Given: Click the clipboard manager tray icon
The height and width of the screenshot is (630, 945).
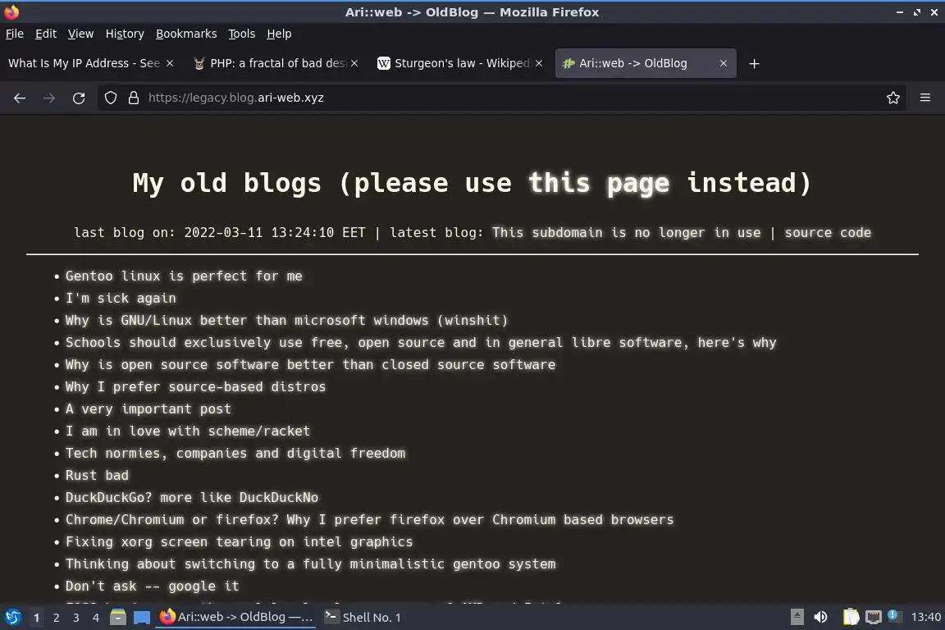Looking at the screenshot, I should click(x=851, y=618).
